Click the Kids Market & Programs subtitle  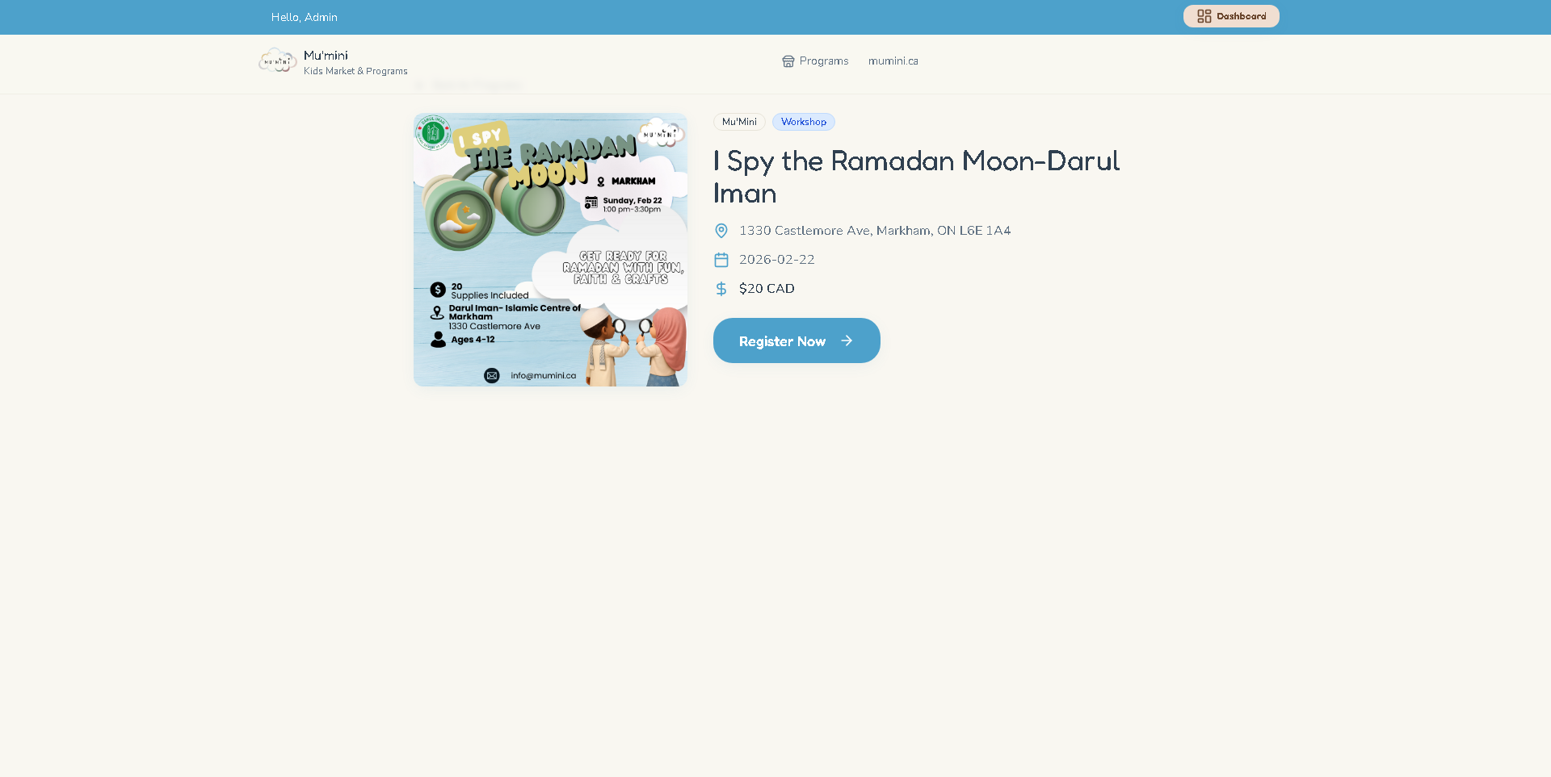pos(355,71)
